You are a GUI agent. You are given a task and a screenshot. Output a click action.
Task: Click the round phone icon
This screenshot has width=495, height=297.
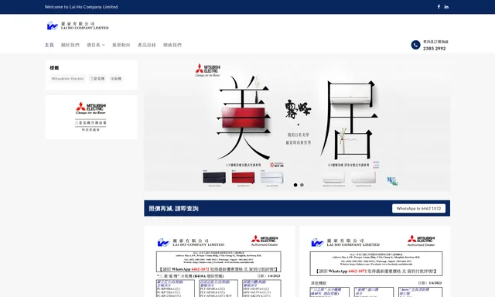pyautogui.click(x=415, y=45)
